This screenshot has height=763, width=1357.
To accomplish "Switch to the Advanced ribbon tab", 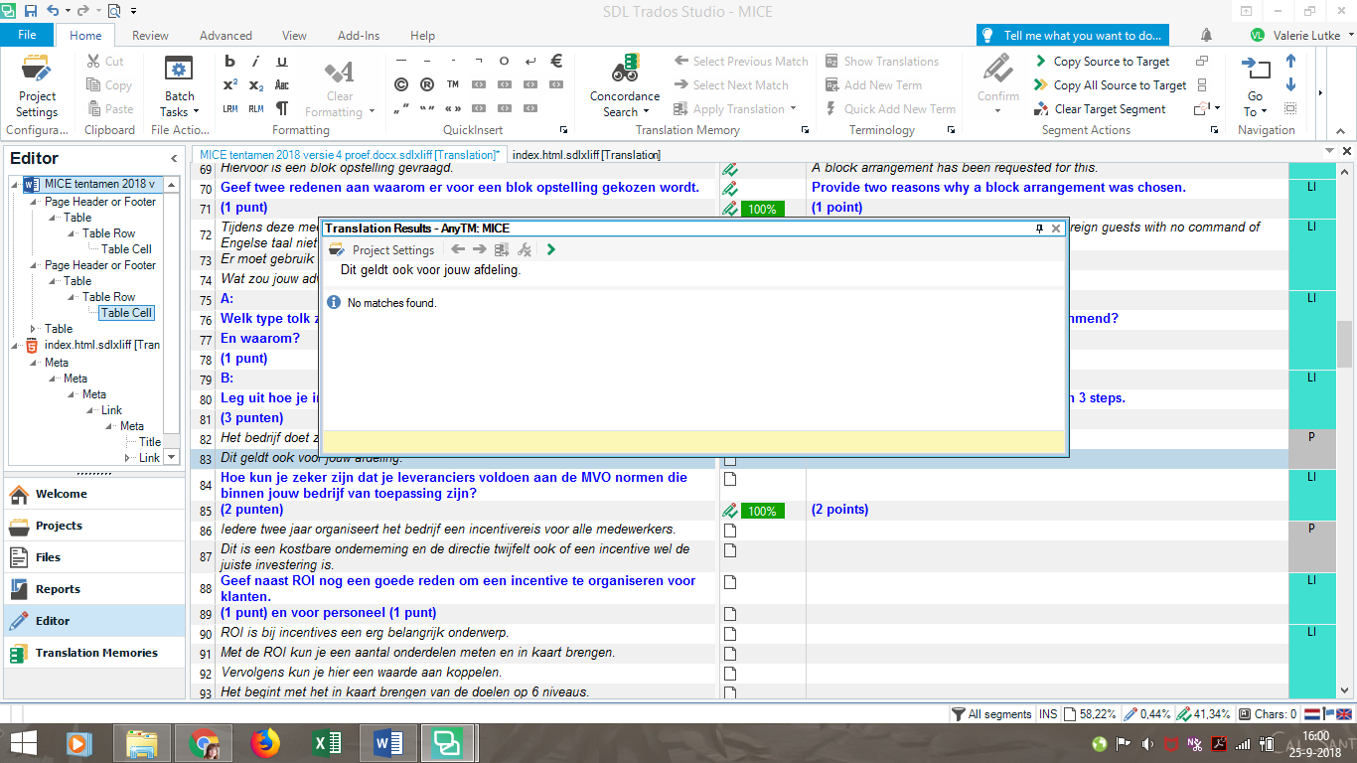I will 226,36.
